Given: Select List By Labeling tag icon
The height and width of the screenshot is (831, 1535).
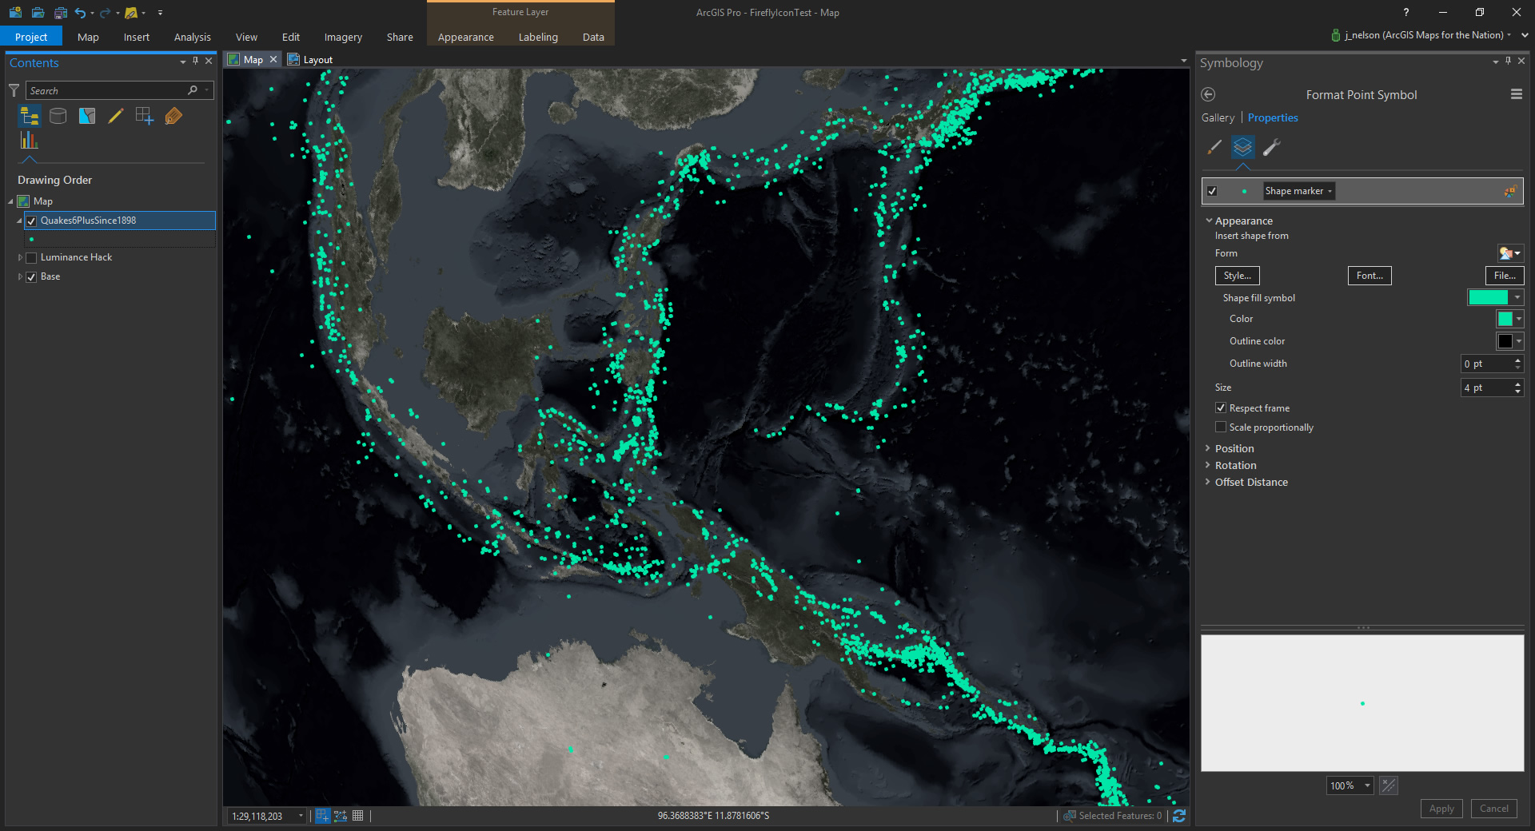Looking at the screenshot, I should coord(173,117).
